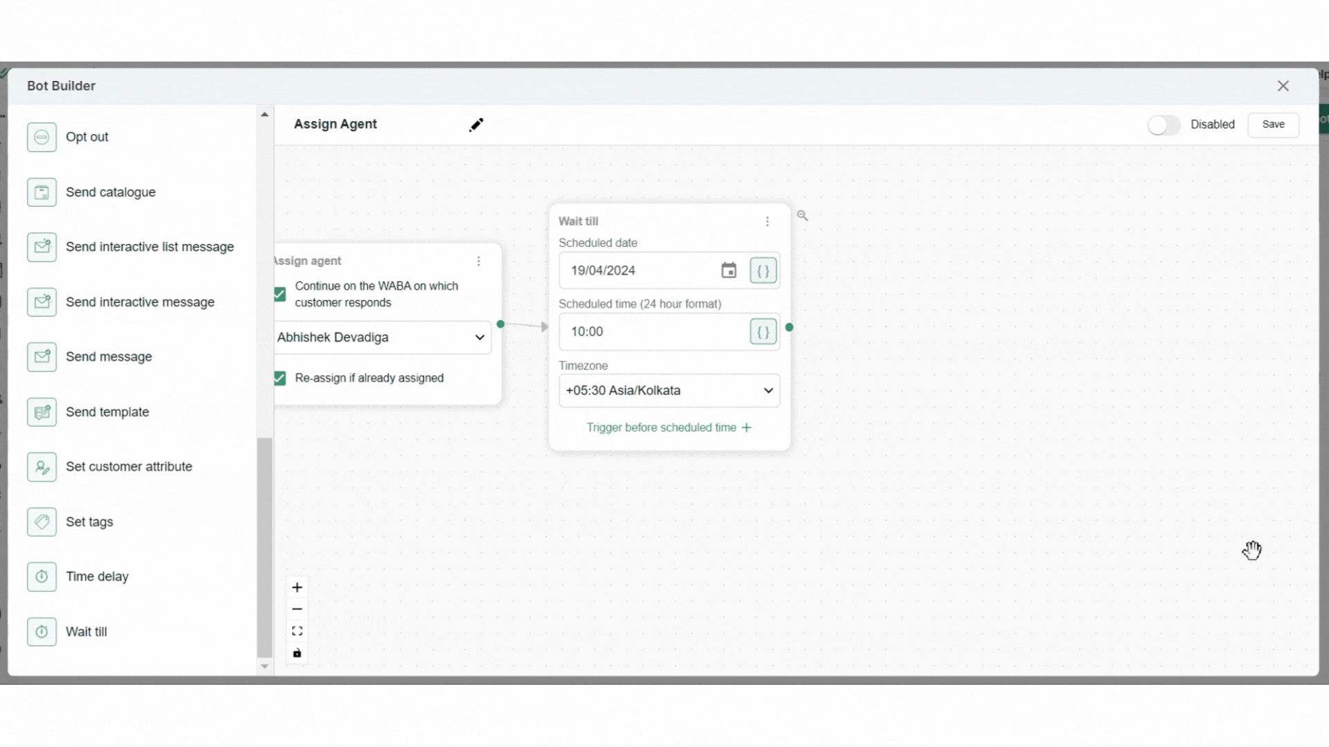Toggle the canvas lock icon

pyautogui.click(x=297, y=653)
